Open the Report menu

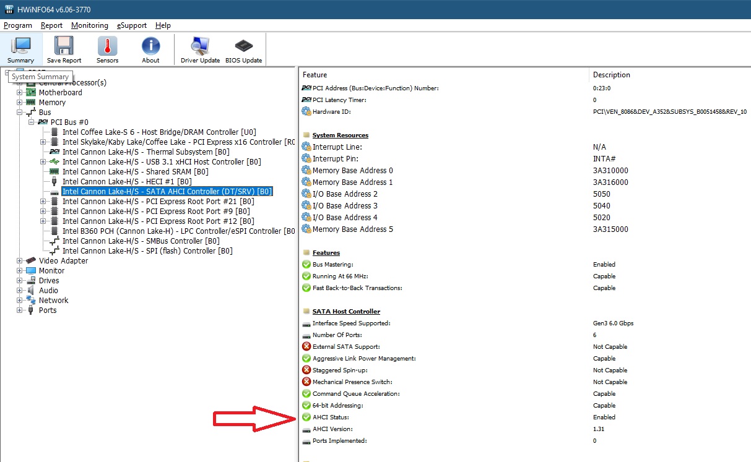[x=52, y=25]
